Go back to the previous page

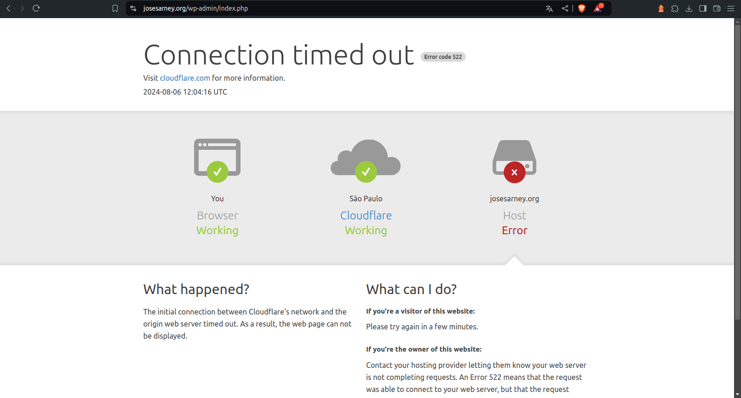8,8
